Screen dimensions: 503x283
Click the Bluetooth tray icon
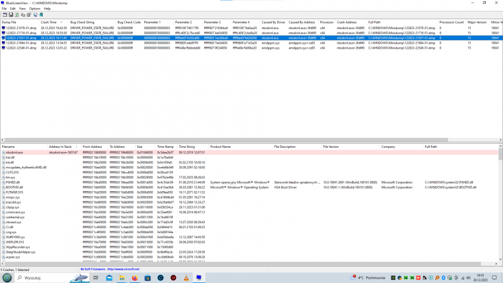(444, 277)
